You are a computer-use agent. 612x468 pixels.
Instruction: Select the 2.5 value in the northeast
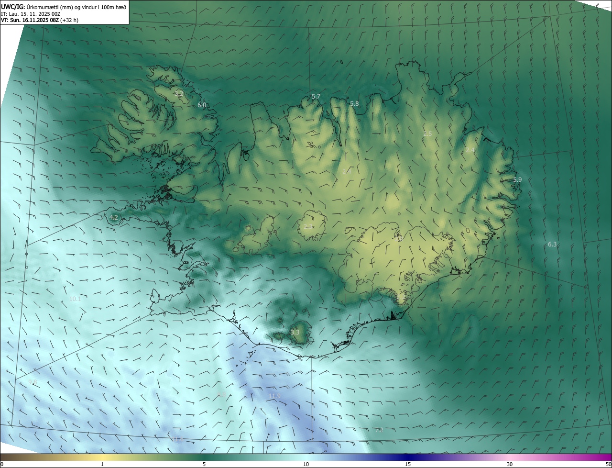427,134
